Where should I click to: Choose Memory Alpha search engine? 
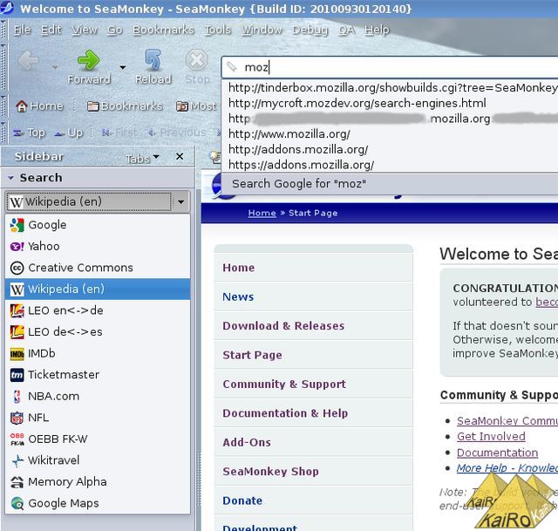point(98,481)
